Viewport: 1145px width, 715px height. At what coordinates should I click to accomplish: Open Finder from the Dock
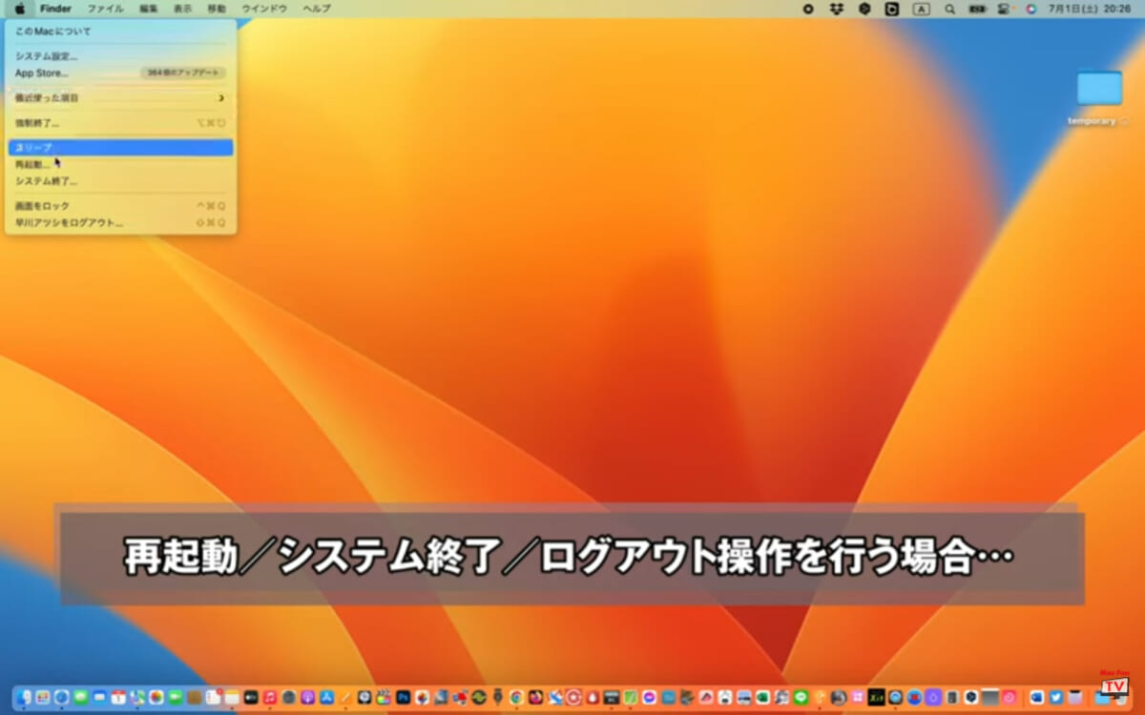(23, 698)
